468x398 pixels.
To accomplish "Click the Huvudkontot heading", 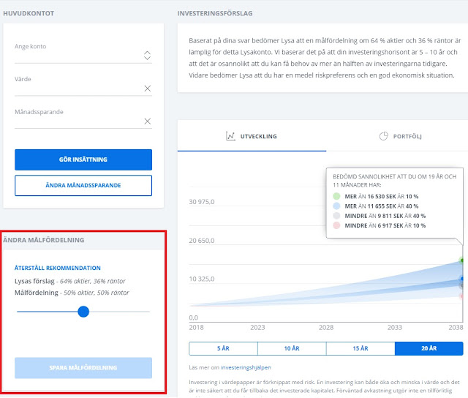I will (x=29, y=13).
